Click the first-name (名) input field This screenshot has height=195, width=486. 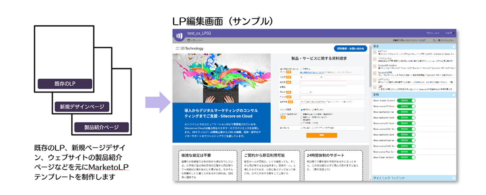coord(332,77)
